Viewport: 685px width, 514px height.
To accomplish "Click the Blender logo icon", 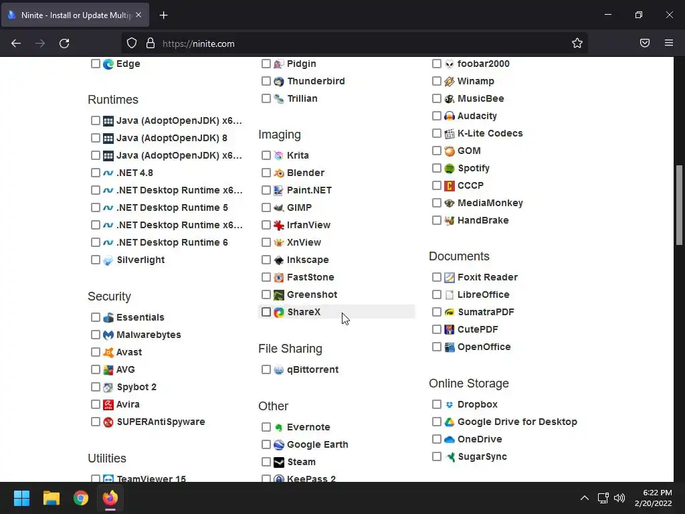I will tap(279, 173).
